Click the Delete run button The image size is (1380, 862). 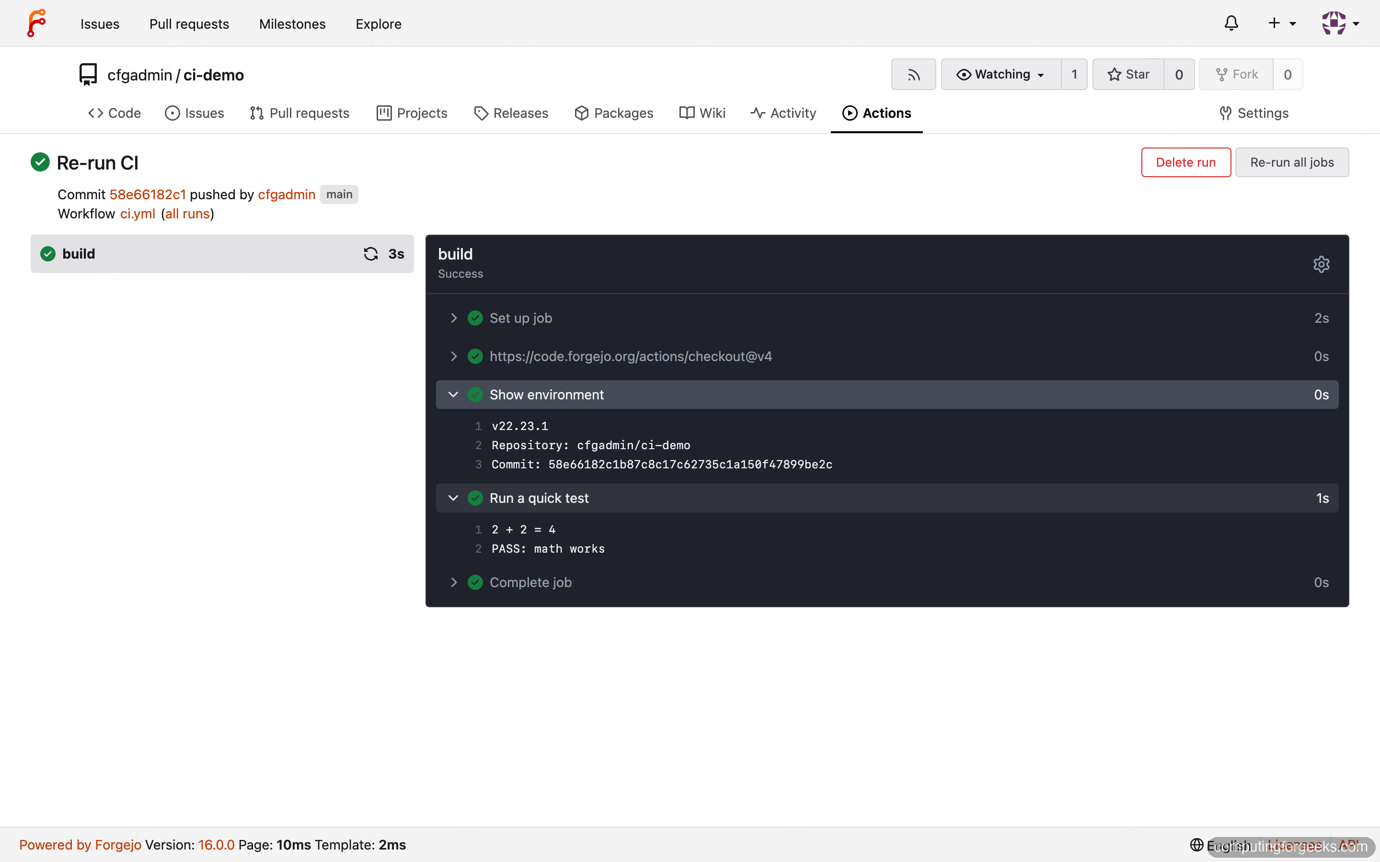point(1185,162)
